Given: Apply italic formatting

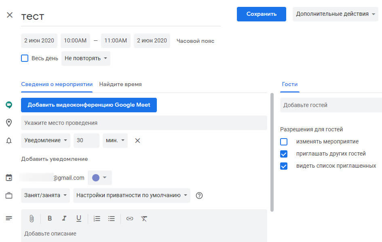Looking at the screenshot, I should [x=64, y=219].
